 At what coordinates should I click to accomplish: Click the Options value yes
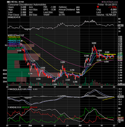[78, 7]
